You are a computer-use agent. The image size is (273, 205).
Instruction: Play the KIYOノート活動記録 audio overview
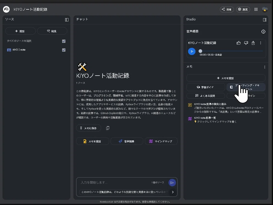pyautogui.click(x=192, y=51)
